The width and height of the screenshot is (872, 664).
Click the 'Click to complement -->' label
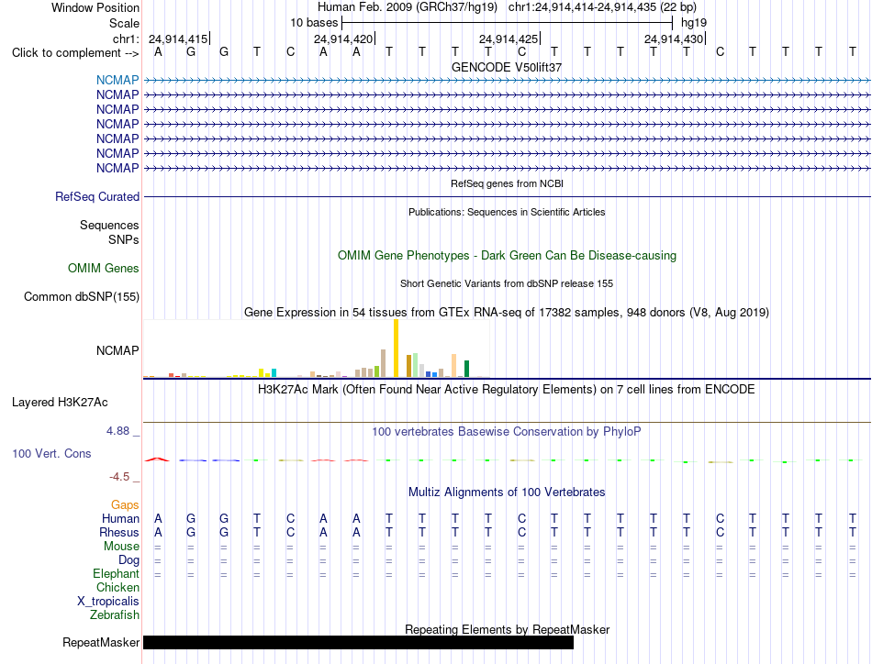point(75,53)
